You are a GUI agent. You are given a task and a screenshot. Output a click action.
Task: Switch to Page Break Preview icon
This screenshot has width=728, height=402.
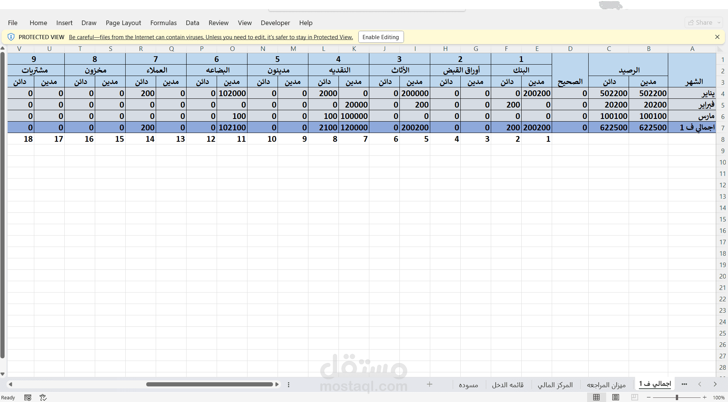point(634,397)
